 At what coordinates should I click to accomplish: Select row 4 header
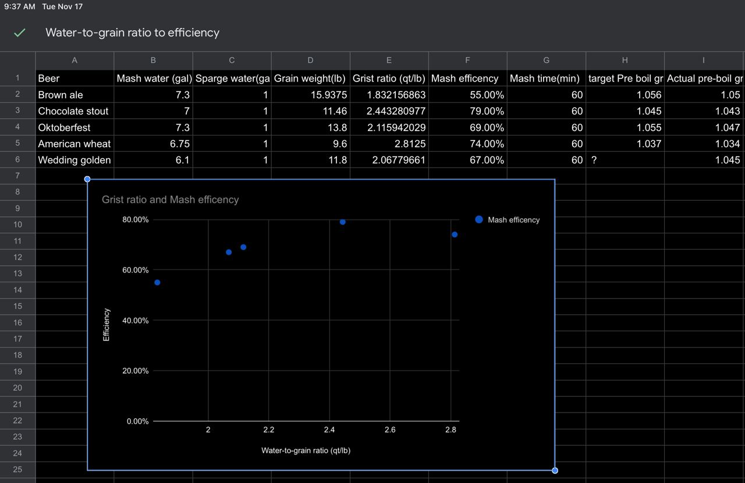pos(17,127)
